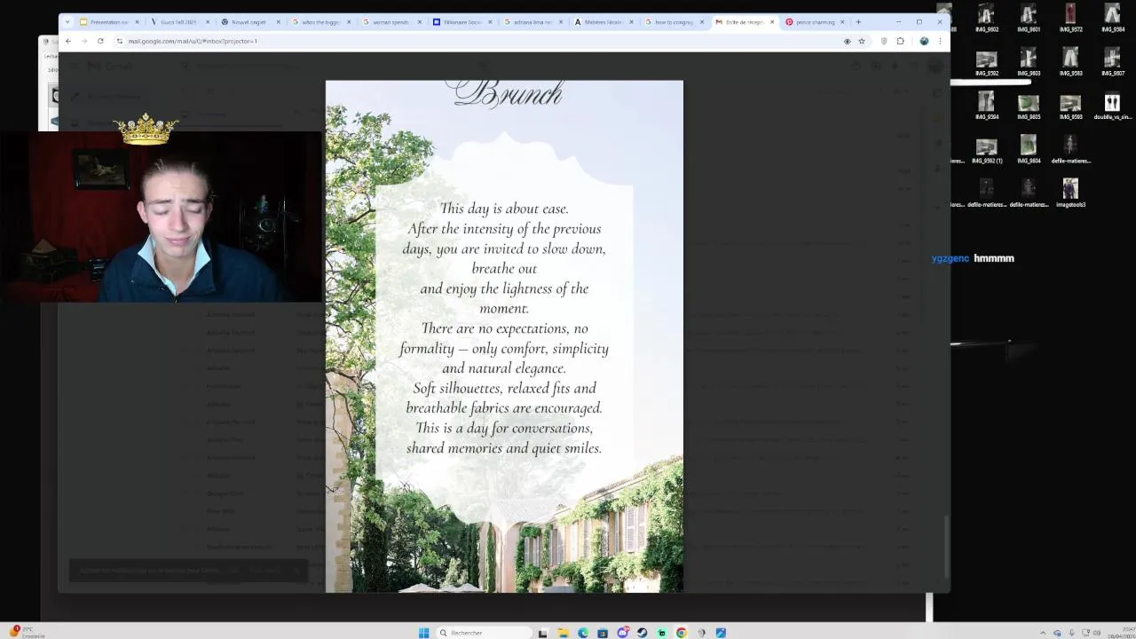The width and height of the screenshot is (1136, 639).
Task: Click the 'ygzgenc' chat username
Action: pos(951,258)
